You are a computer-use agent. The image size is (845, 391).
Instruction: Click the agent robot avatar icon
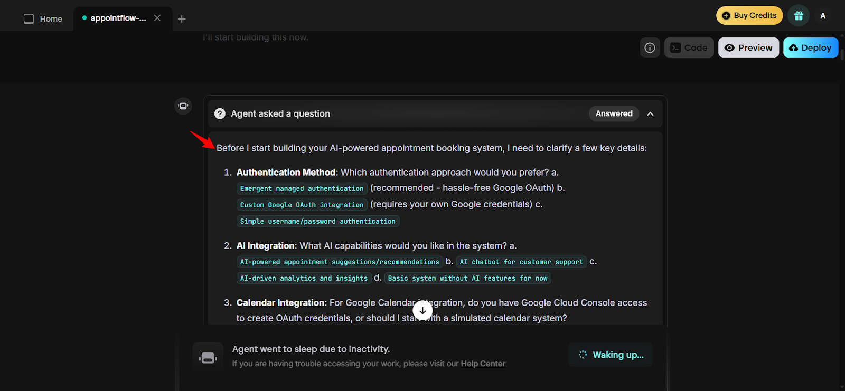pyautogui.click(x=183, y=106)
